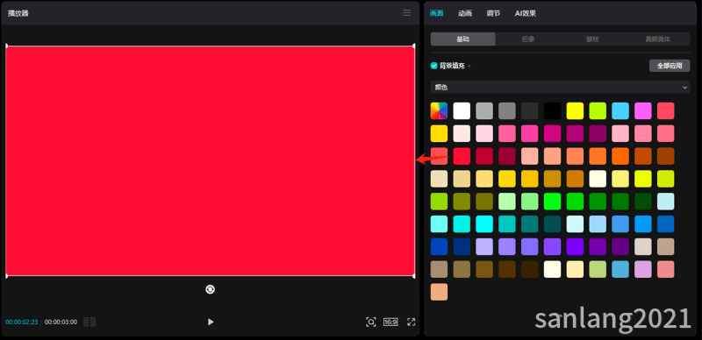Pick the pure neon green swatch

553,202
